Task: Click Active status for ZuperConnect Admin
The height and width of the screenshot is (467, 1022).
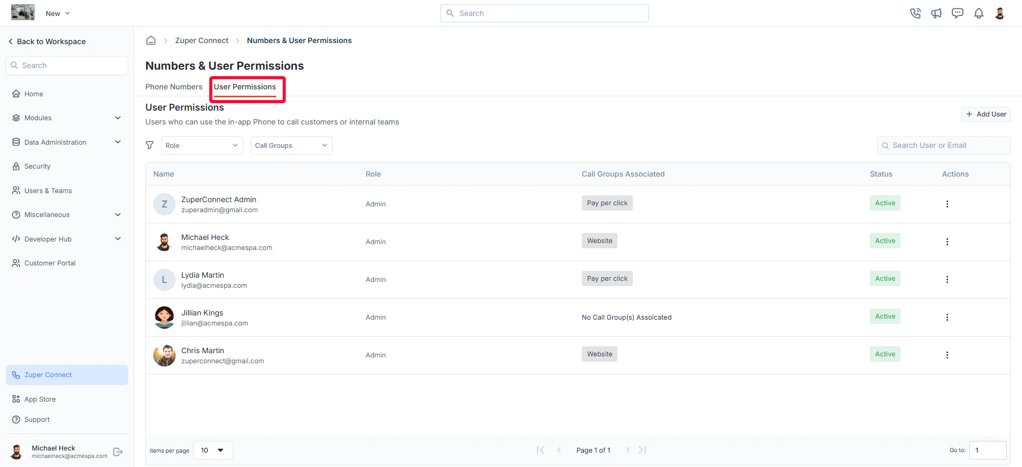Action: point(885,203)
